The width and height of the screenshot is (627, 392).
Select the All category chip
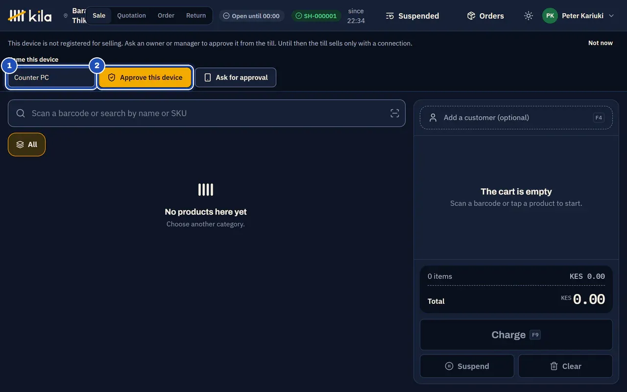coord(26,145)
